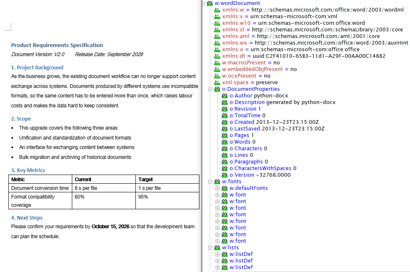Click the 'Metric' table header cell

pyautogui.click(x=40, y=180)
